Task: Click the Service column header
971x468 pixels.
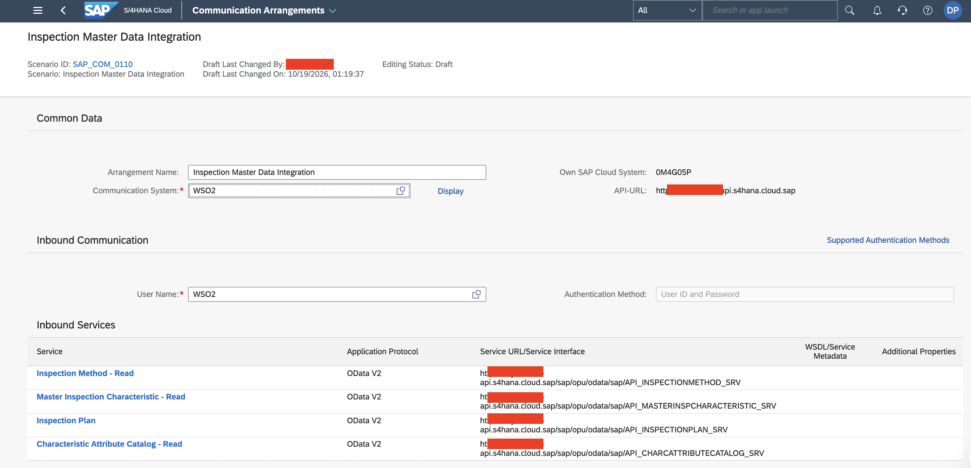Action: click(x=50, y=352)
